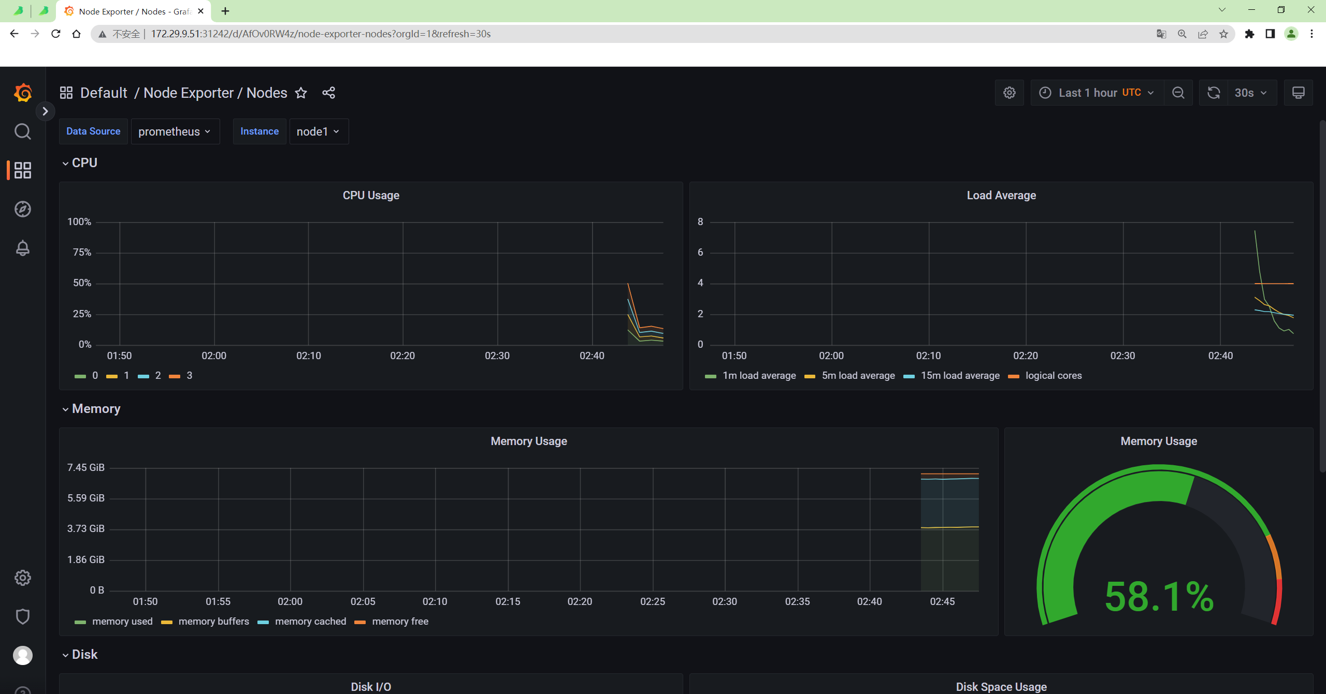This screenshot has width=1326, height=694.
Task: Open browser extensions puzzle icon
Action: click(x=1249, y=34)
